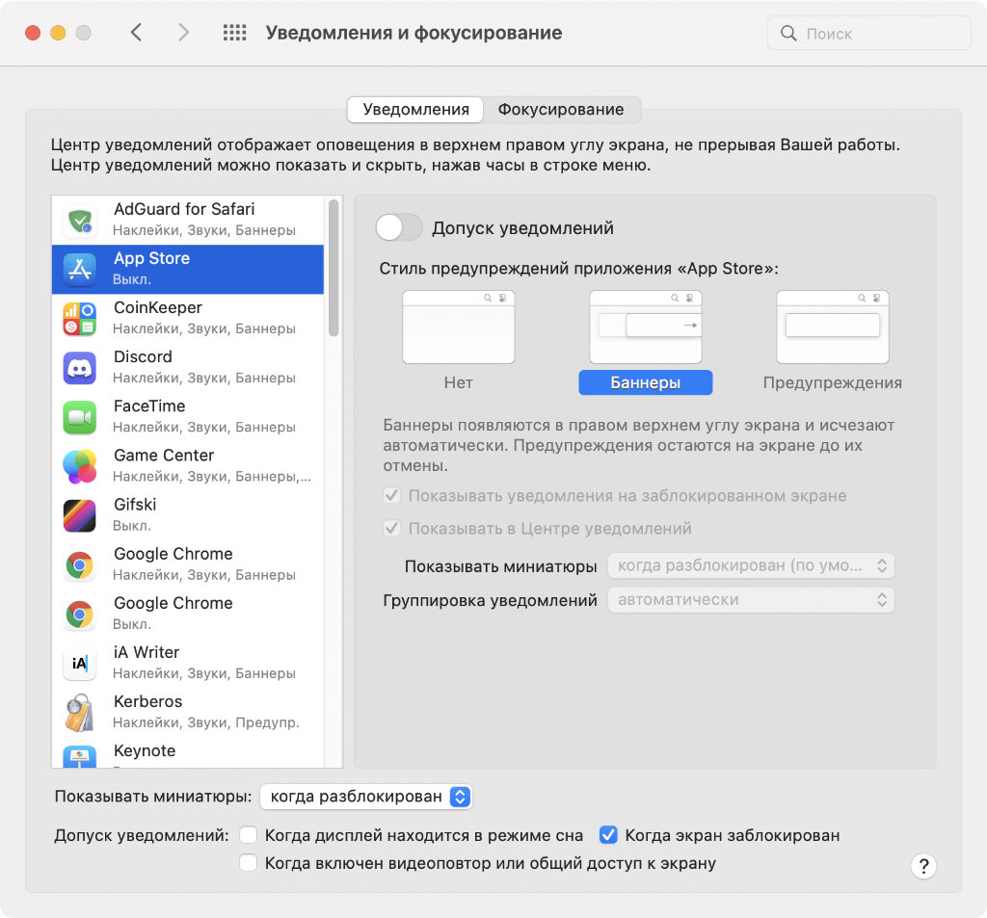Click the FaceTime camera icon

(79, 417)
